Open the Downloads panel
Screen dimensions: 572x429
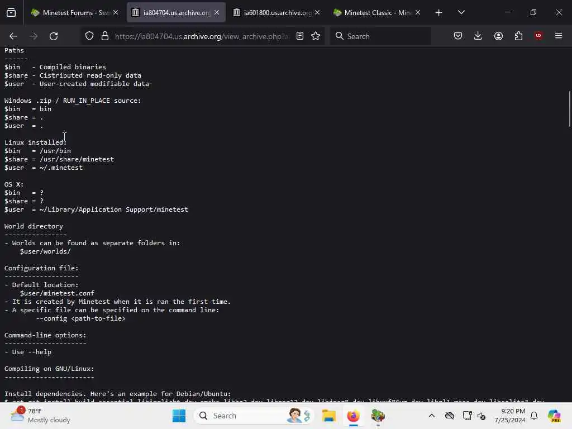coord(478,36)
